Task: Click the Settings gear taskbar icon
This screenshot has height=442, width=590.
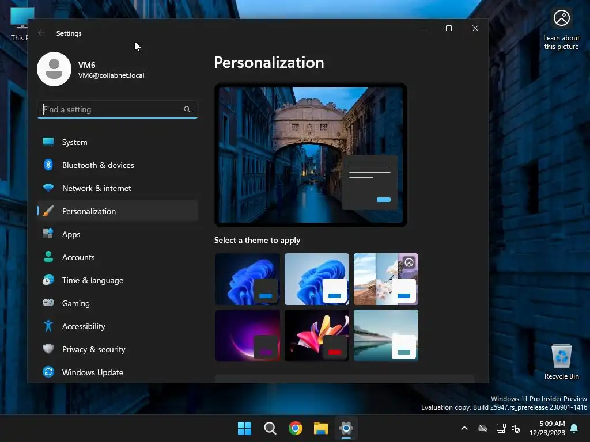Action: (346, 428)
